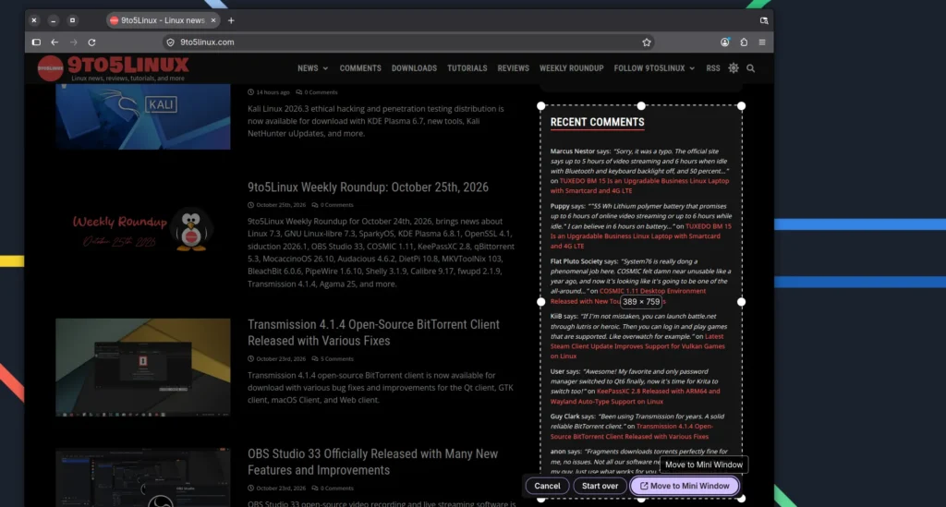Click the Weekly Roundup penguin thumbnail
This screenshot has height=507, width=946.
click(143, 230)
